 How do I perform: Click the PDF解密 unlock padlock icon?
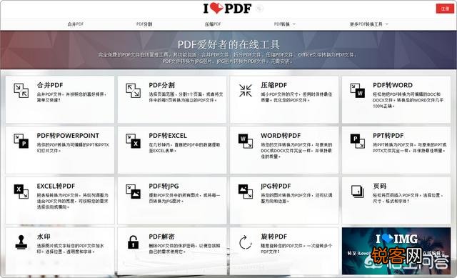(134, 242)
